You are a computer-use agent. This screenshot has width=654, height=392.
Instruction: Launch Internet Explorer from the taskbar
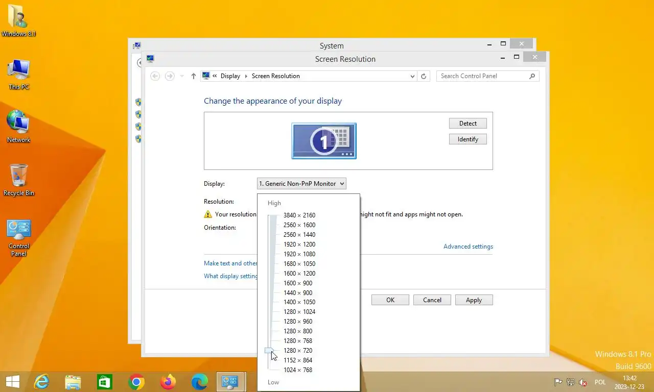pyautogui.click(x=41, y=382)
